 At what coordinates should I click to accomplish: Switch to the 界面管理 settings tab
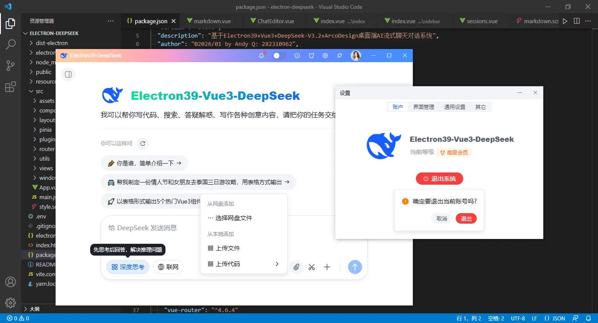click(423, 106)
